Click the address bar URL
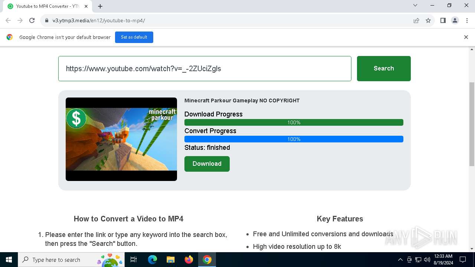 point(99,20)
